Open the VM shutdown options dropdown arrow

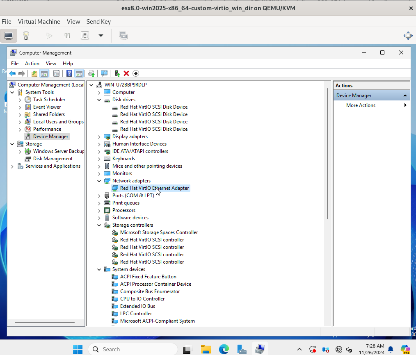click(x=101, y=36)
